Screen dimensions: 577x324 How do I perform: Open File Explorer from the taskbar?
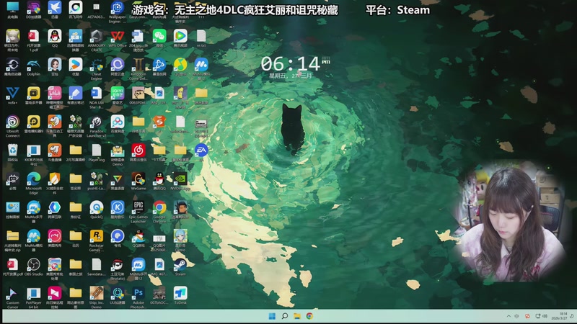coord(297,316)
